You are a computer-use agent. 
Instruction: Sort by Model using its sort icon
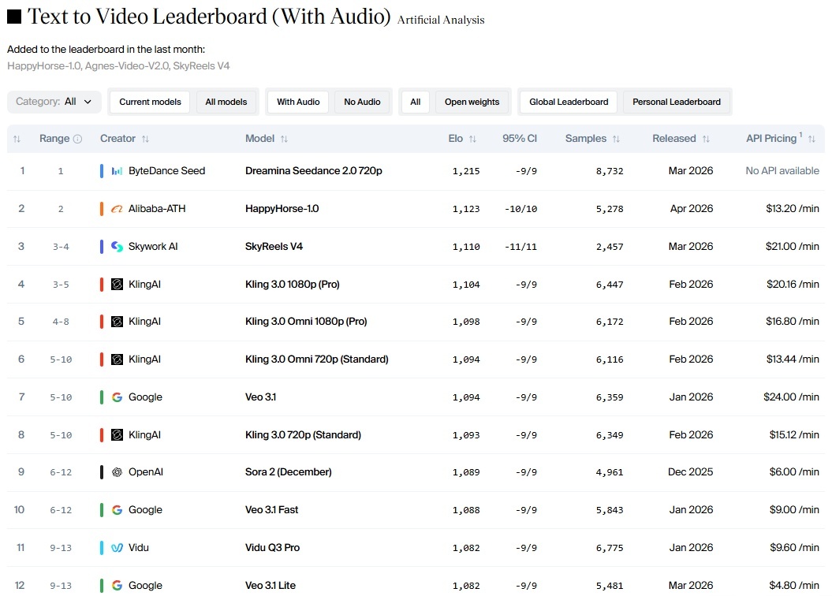[x=285, y=139]
